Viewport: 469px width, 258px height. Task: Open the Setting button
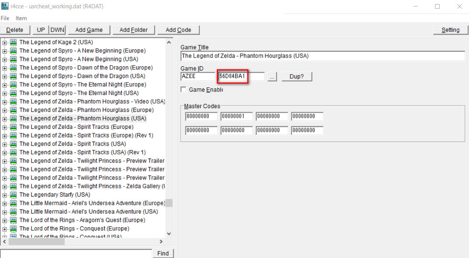tap(450, 30)
